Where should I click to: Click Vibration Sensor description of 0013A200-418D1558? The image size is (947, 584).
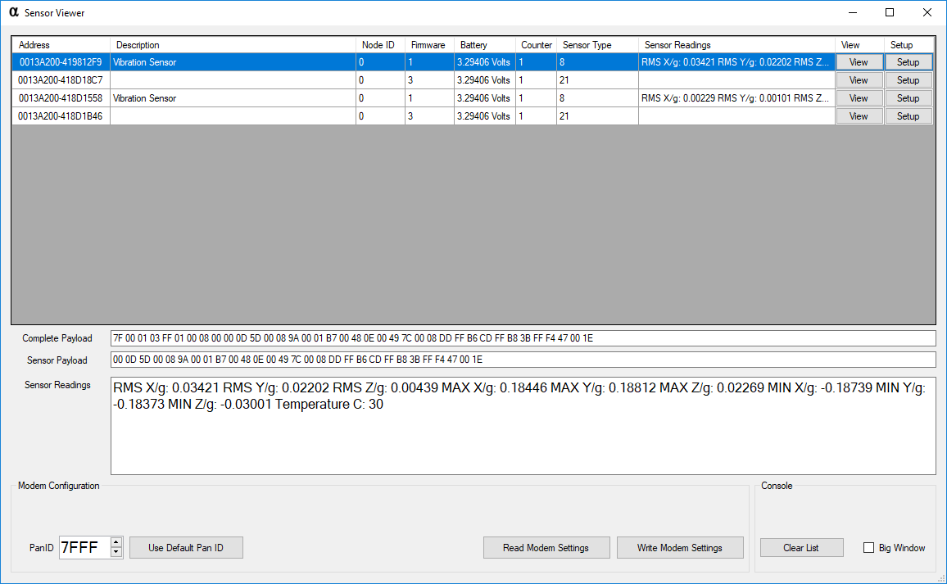(x=233, y=98)
